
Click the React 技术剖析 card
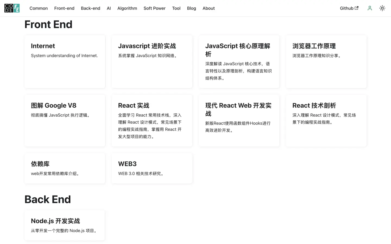pos(326,120)
